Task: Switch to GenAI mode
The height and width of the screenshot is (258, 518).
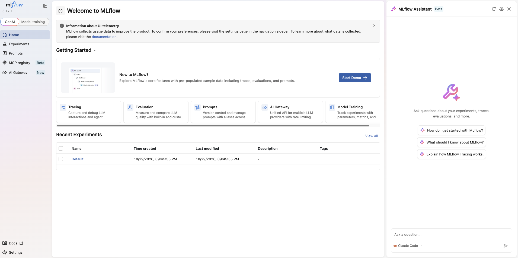Action: click(10, 22)
